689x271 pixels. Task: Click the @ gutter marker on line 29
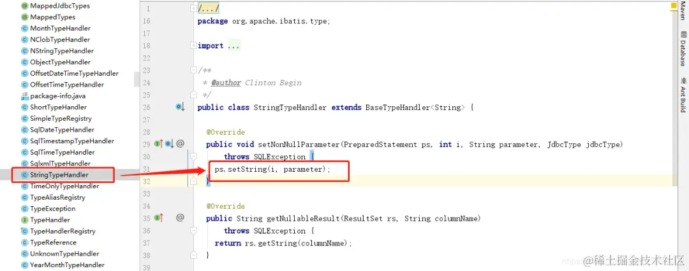180,143
